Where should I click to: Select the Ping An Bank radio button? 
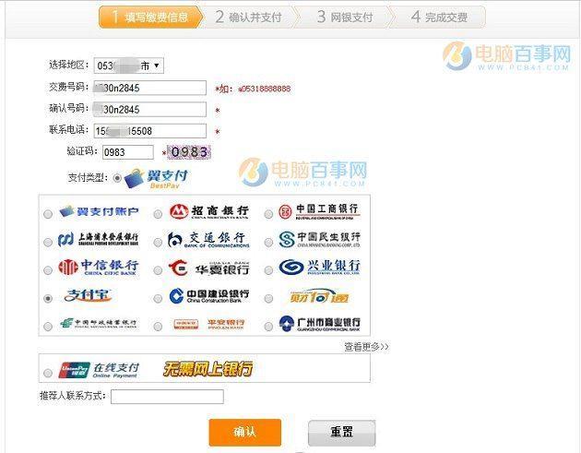(x=158, y=326)
